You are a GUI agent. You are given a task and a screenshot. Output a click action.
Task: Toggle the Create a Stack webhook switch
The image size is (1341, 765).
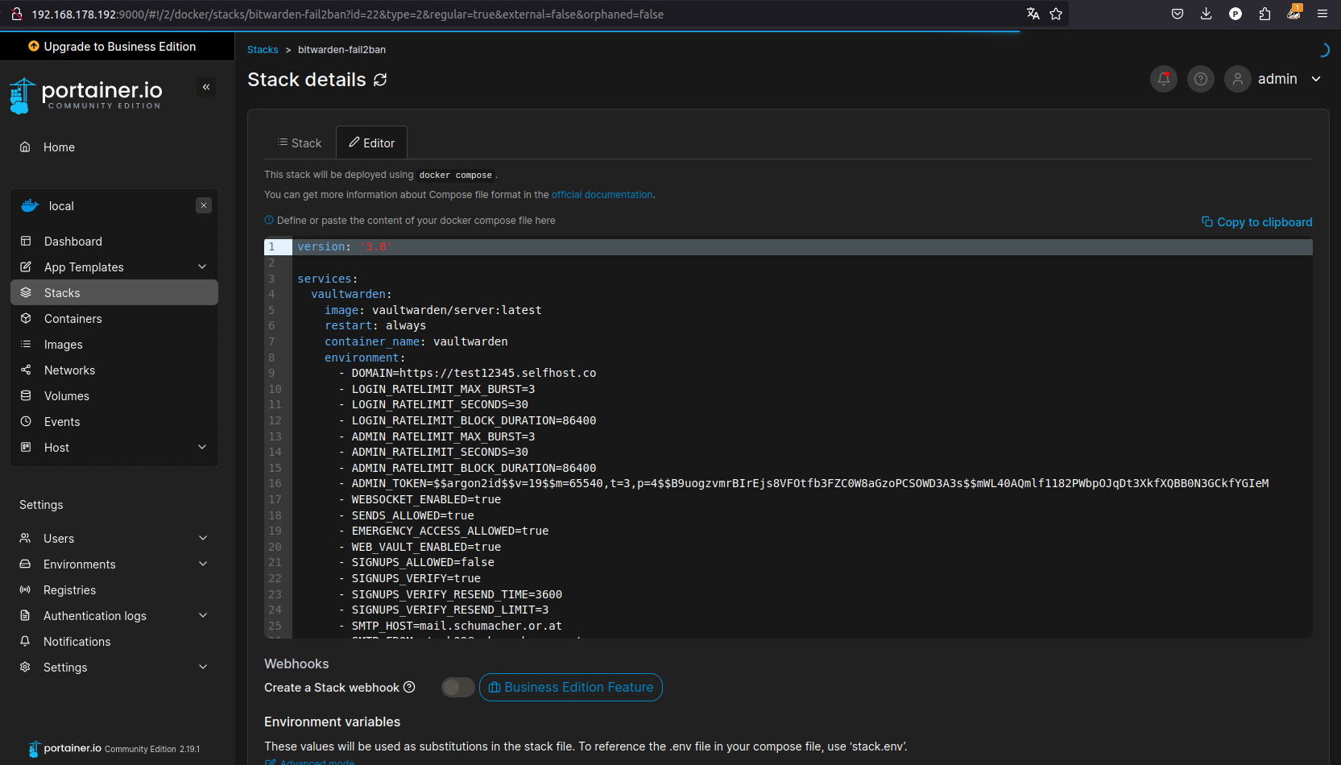click(457, 687)
